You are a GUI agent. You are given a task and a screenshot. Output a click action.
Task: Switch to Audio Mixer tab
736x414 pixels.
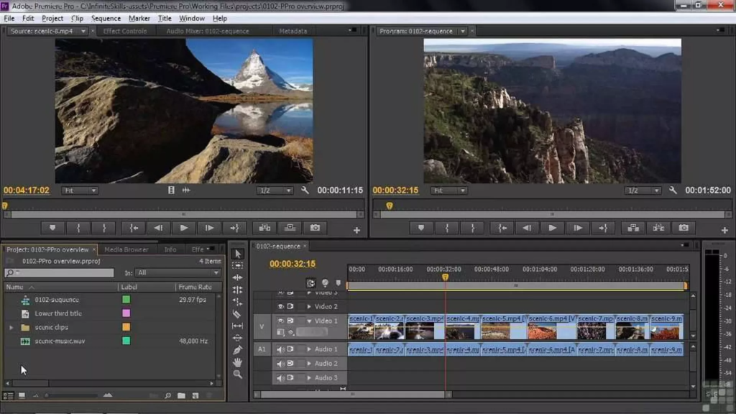[208, 31]
